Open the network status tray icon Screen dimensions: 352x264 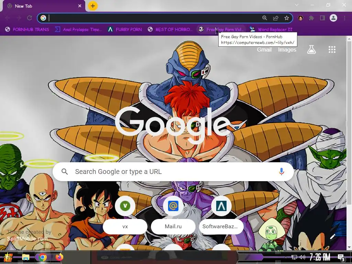pyautogui.click(x=294, y=257)
